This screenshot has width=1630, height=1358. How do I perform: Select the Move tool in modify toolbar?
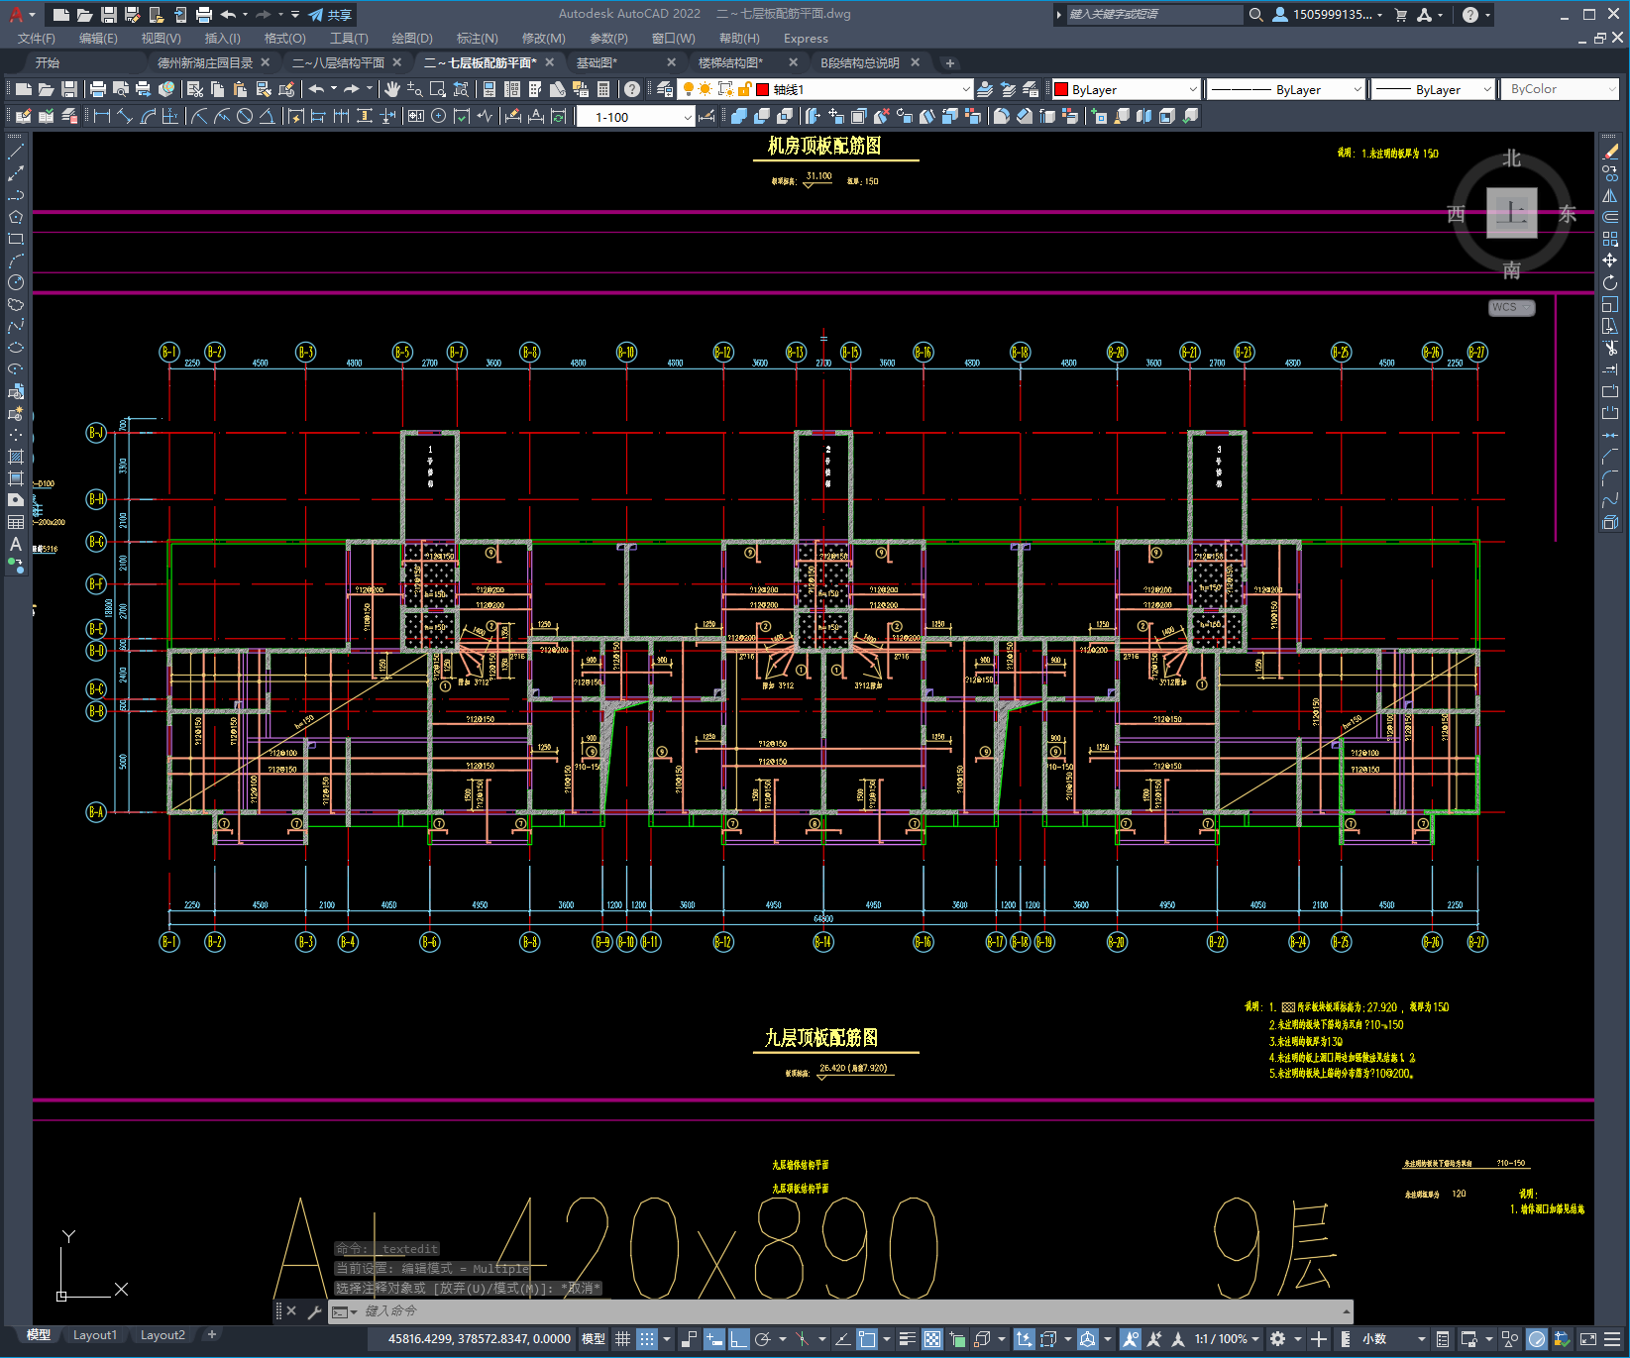(1610, 261)
